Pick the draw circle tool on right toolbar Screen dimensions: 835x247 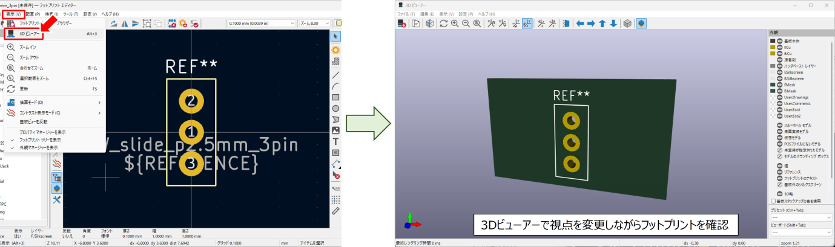(335, 108)
